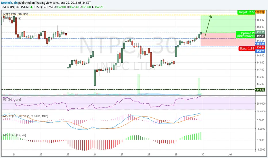Screen dimensions: 268x158
Task: Click the 150.29 blue price tag
Action: click(260, 51)
